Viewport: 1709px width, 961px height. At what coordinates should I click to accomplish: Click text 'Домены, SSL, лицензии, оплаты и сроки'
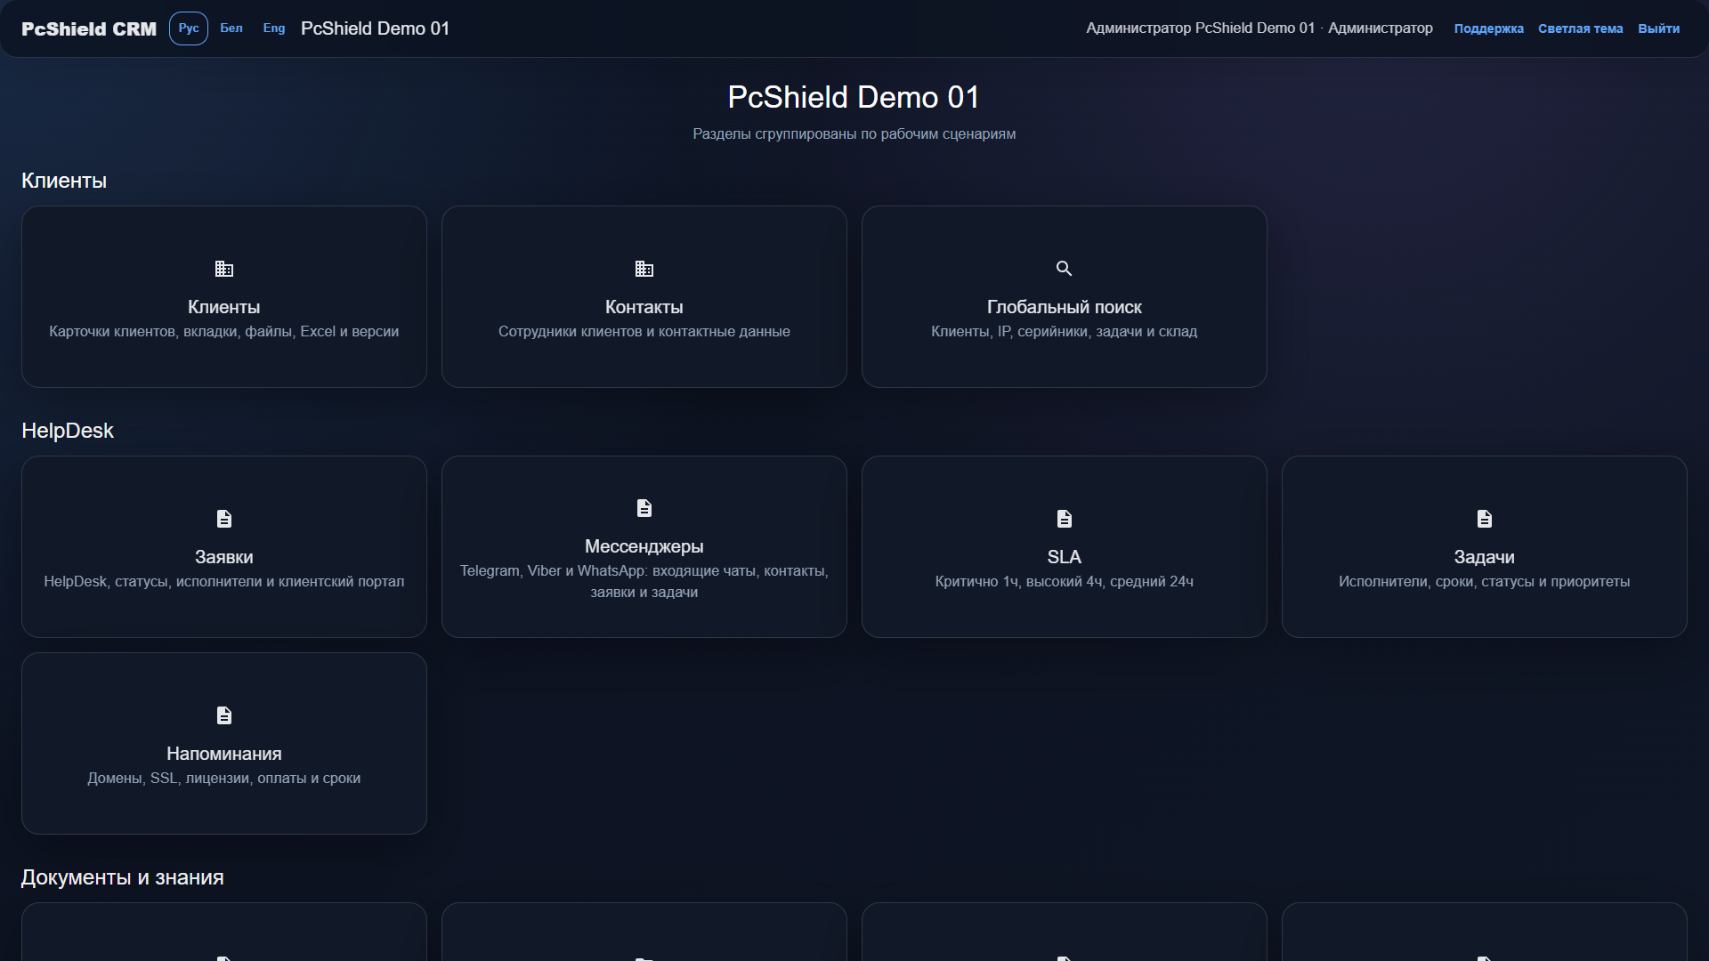224,779
